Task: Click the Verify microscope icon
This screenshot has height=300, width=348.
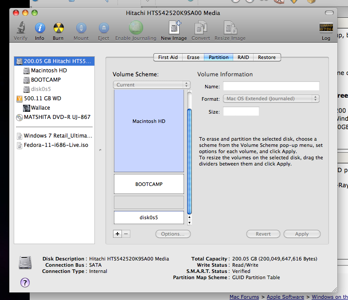Action: (x=21, y=28)
